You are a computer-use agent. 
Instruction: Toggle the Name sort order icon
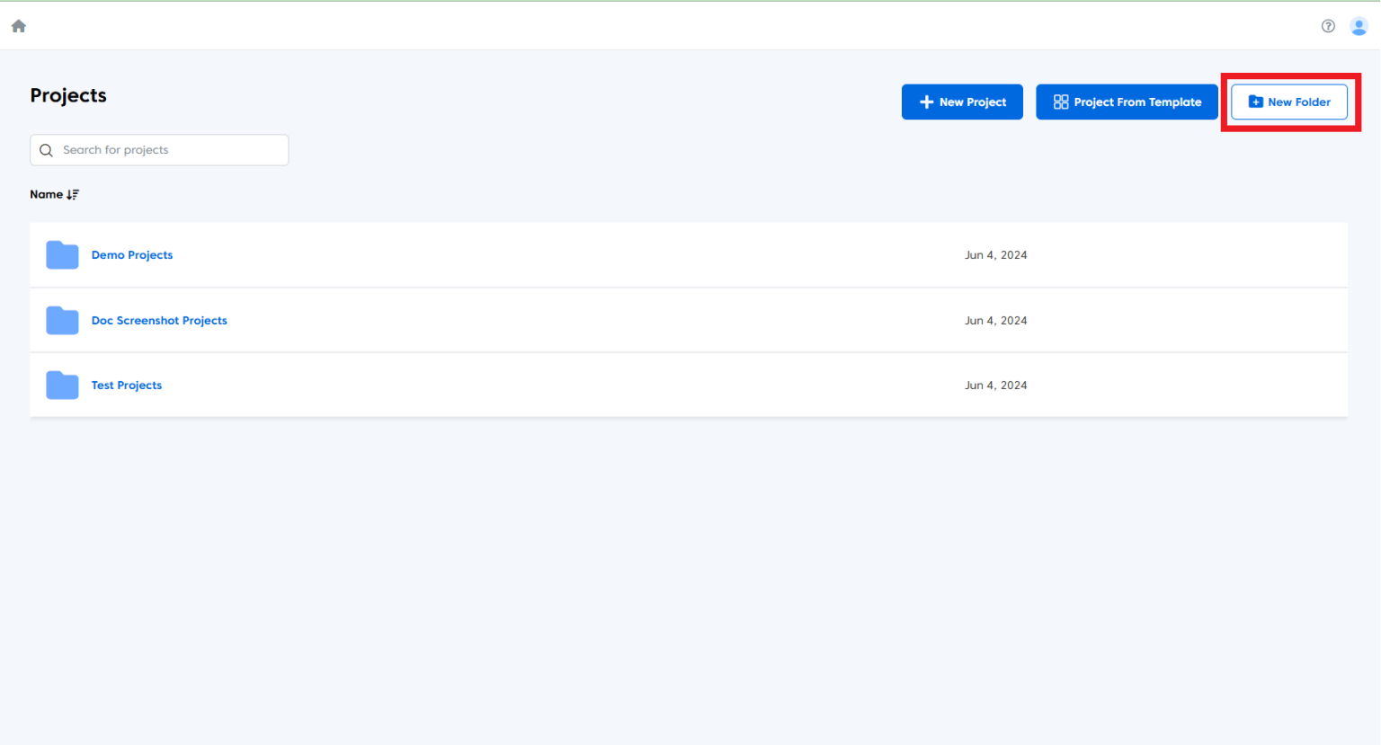(73, 194)
